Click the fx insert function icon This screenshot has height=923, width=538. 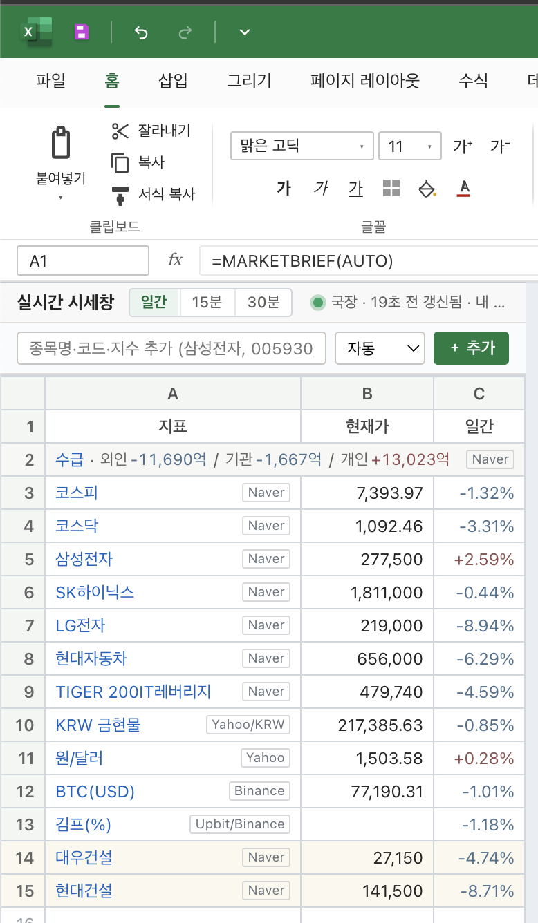175,260
